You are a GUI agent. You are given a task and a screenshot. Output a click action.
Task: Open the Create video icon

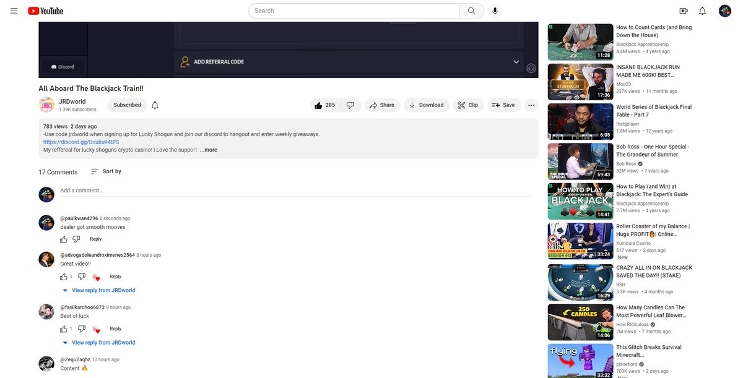click(x=684, y=11)
